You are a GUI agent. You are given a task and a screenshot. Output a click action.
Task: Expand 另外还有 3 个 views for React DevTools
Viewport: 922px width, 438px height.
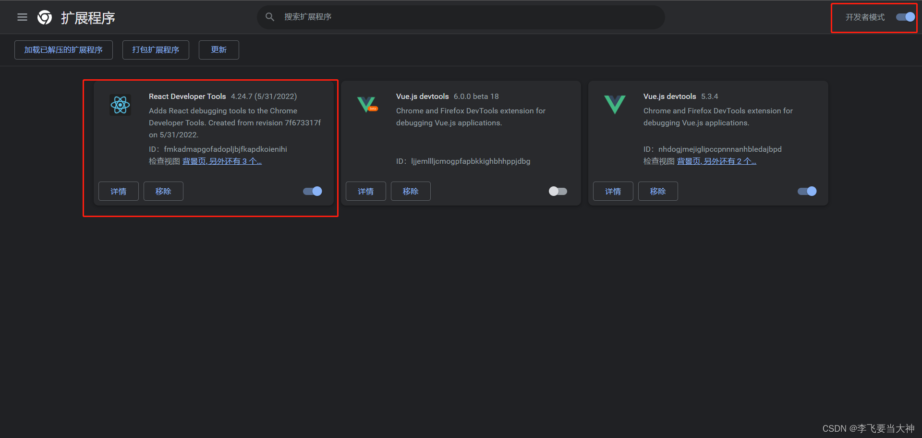point(234,161)
